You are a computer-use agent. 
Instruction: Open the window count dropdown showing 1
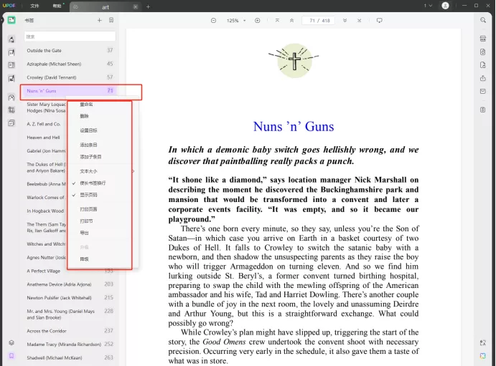click(428, 6)
